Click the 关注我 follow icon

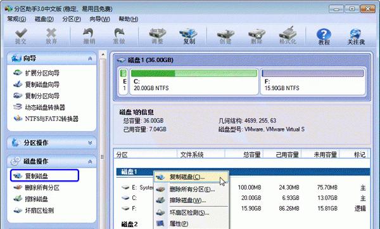[x=356, y=37]
